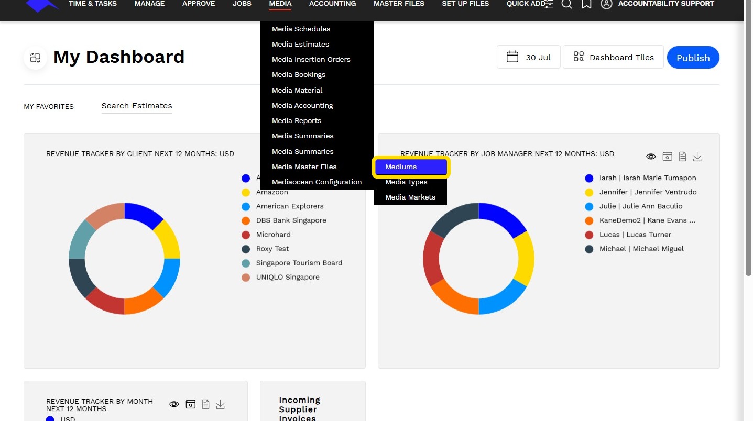Open the bookmark icon in header
This screenshot has width=753, height=421.
coord(587,4)
